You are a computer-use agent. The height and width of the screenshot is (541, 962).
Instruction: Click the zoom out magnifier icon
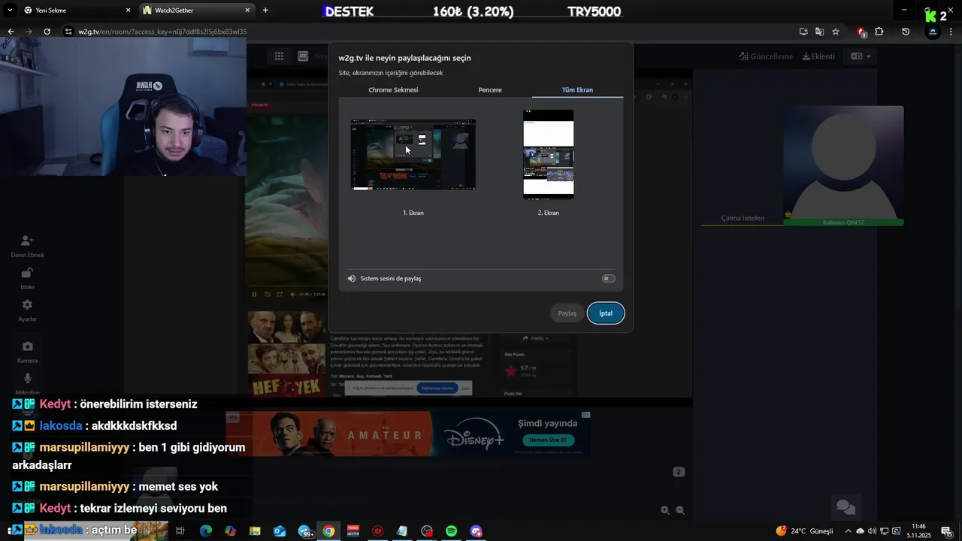680,510
